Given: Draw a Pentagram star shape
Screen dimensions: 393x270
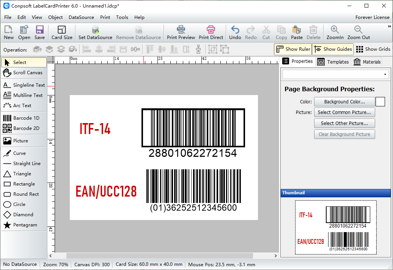Looking at the screenshot, I should [x=24, y=225].
